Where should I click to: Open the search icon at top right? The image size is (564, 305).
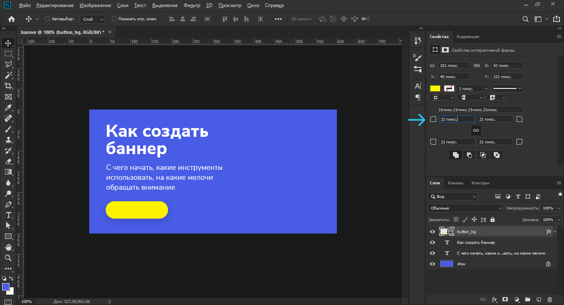tap(525, 19)
